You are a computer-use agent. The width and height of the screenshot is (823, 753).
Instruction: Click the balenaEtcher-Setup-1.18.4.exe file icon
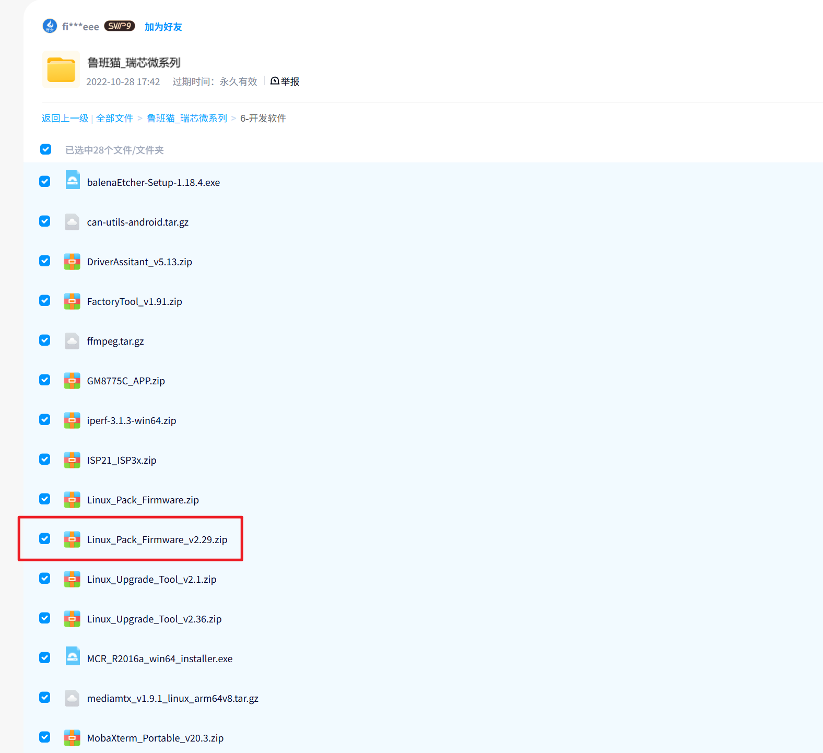coord(73,180)
